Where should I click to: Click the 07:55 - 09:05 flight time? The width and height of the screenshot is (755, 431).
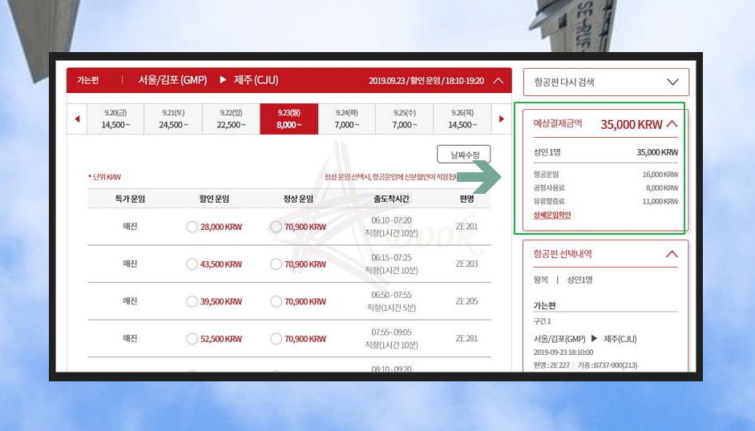tap(391, 332)
